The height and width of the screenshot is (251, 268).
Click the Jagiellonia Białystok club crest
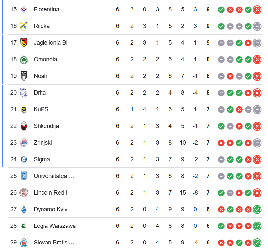(x=24, y=43)
